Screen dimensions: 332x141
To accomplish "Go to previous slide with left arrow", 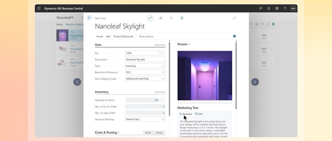I will coord(77,82).
